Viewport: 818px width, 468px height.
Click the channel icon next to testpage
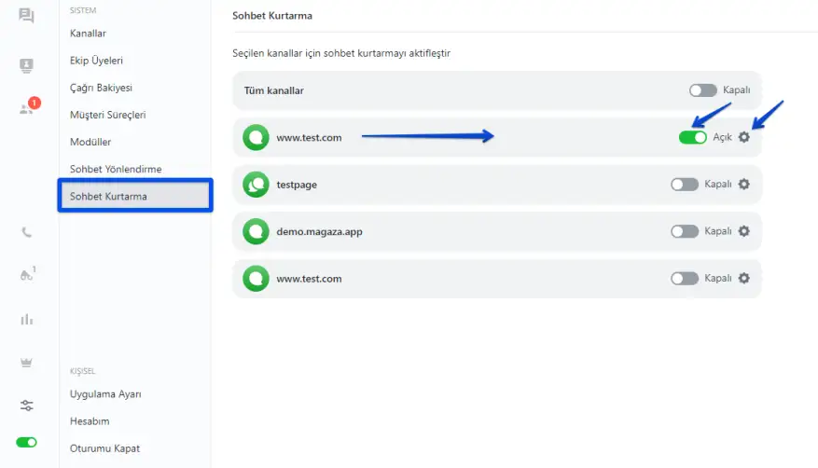click(x=255, y=185)
